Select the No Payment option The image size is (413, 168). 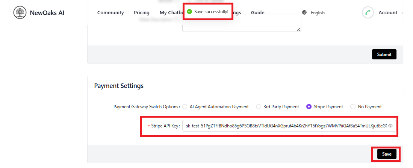pyautogui.click(x=353, y=107)
